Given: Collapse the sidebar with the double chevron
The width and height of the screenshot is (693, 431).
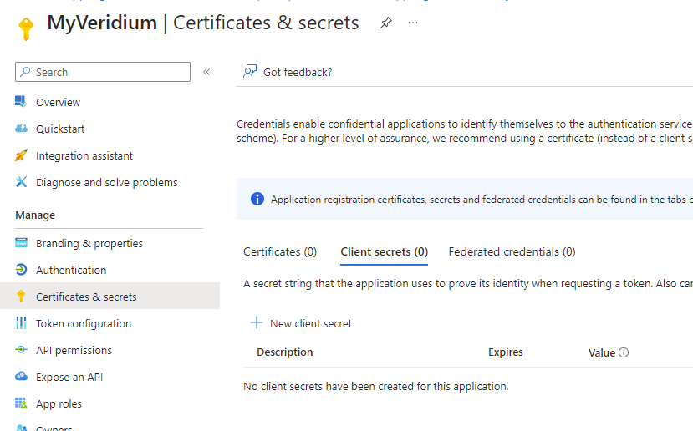Looking at the screenshot, I should coord(206,72).
